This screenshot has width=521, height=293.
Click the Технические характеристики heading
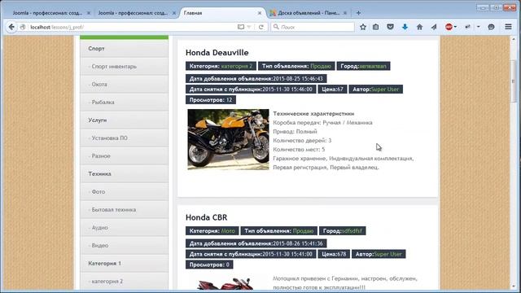click(x=313, y=114)
